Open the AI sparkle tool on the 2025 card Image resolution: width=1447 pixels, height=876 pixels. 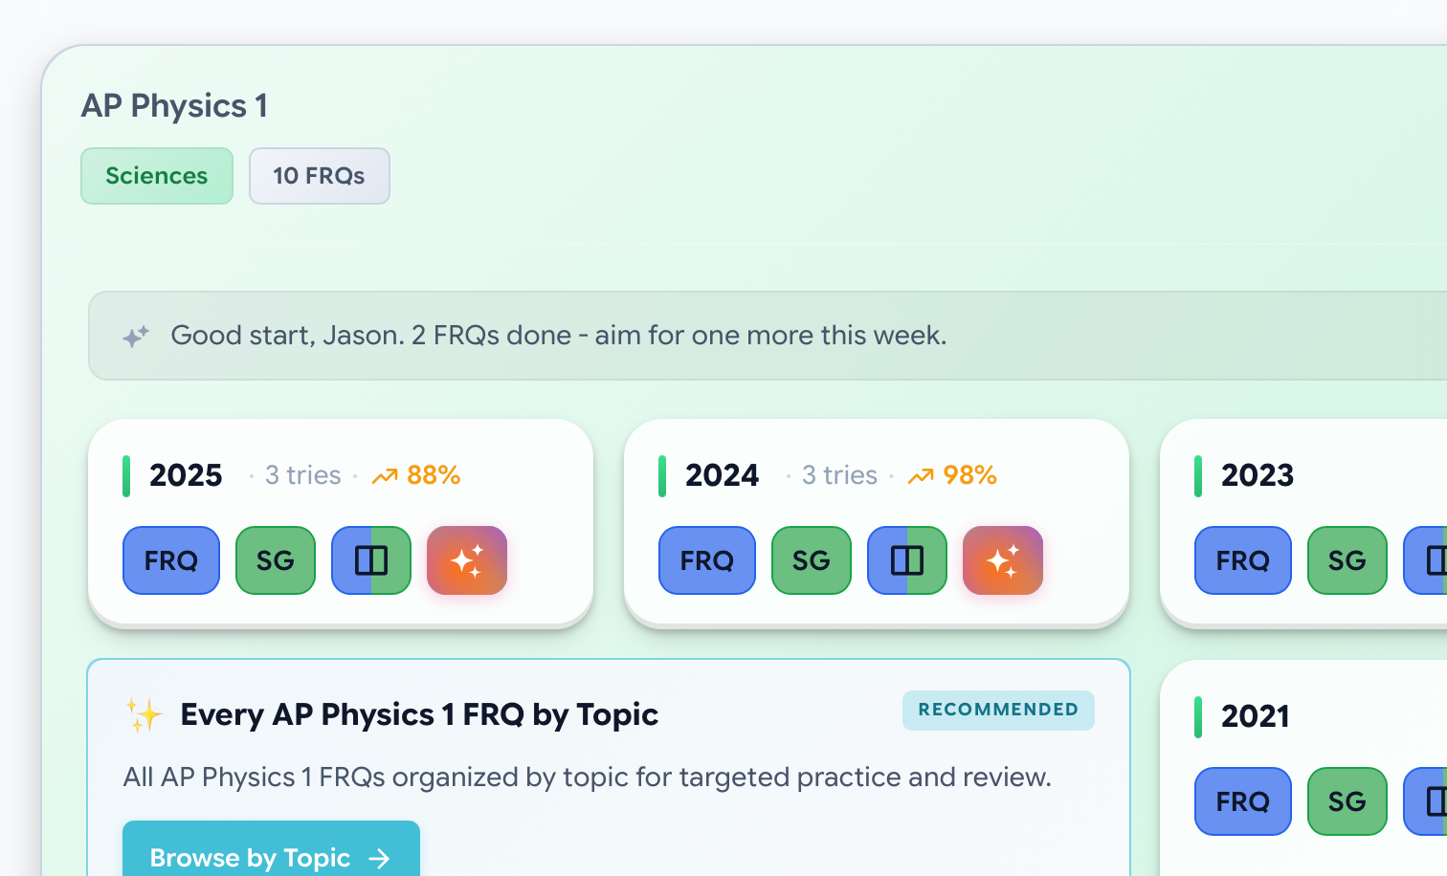[466, 560]
